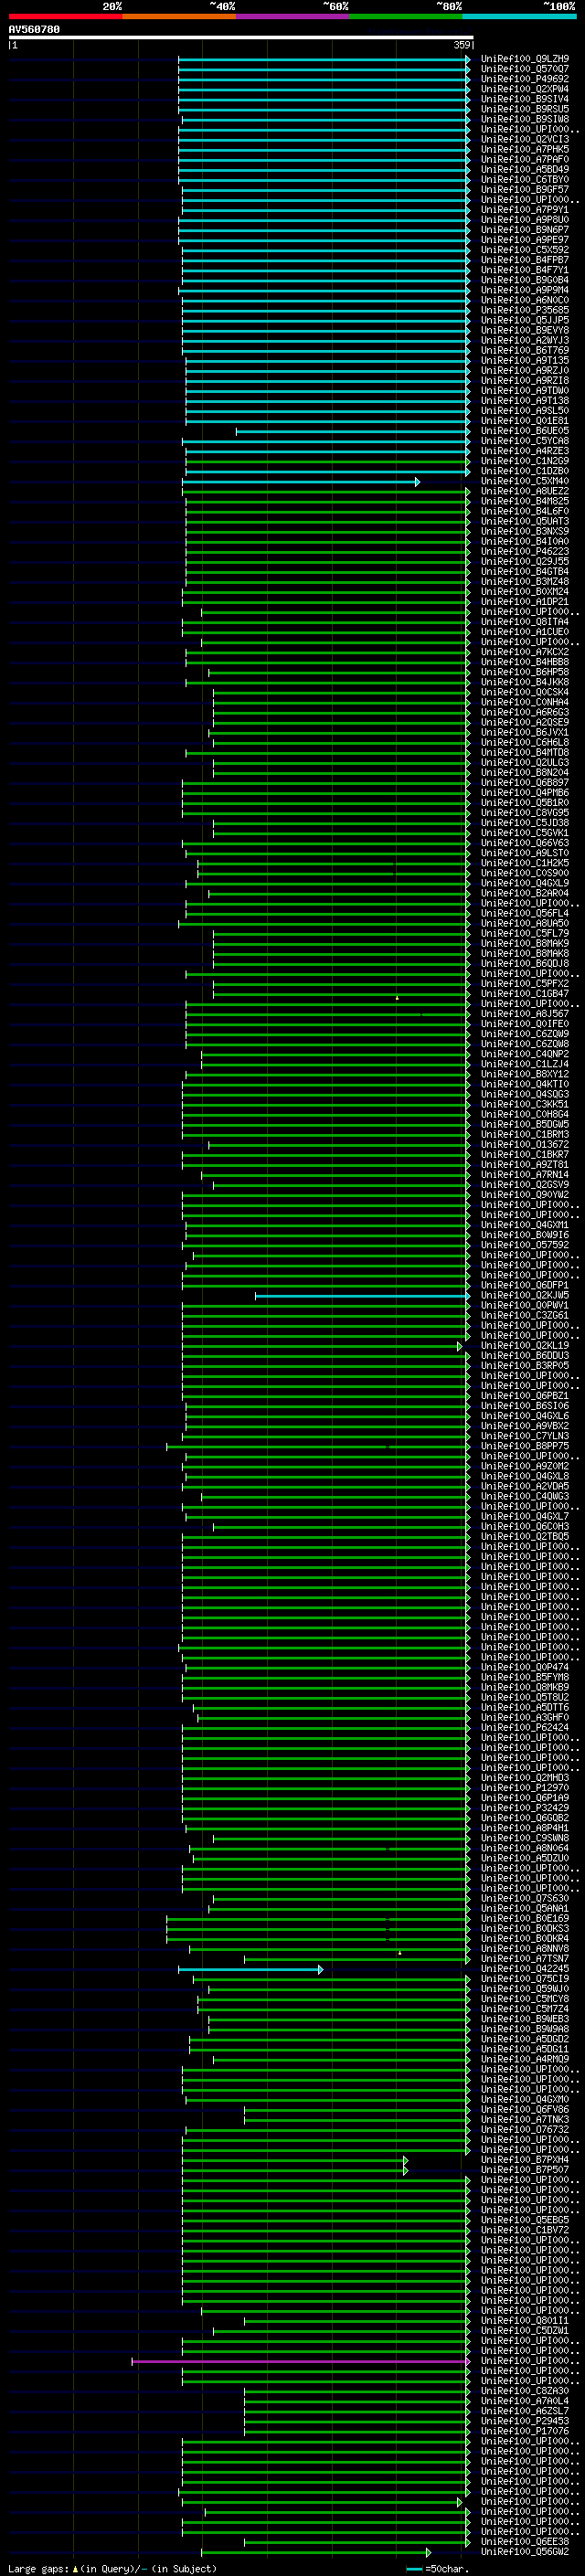Select the UniRef100_P46223 label

pyautogui.click(x=524, y=552)
